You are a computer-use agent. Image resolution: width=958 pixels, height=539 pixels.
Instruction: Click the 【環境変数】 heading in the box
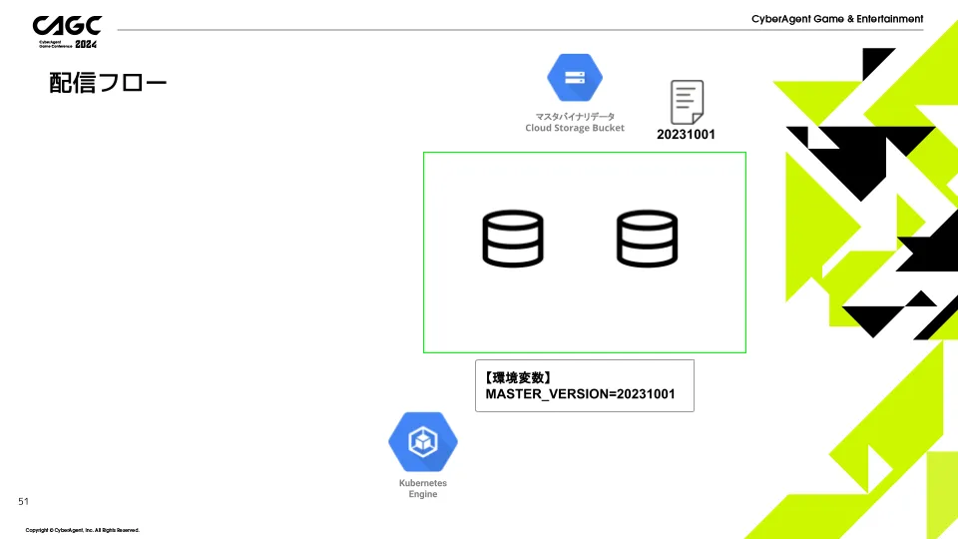coord(519,377)
